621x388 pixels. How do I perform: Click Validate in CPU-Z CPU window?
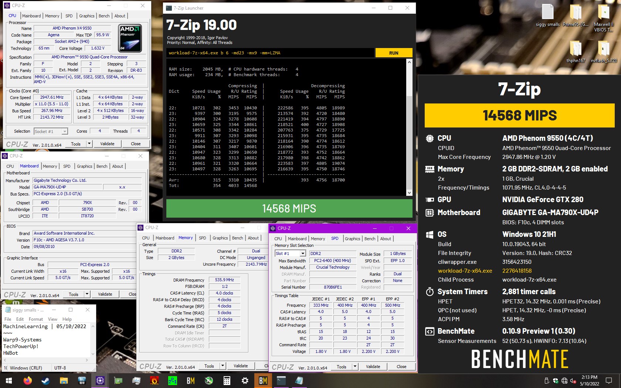(107, 144)
